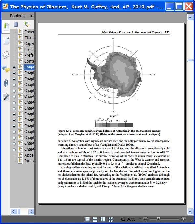
Task: Expand the last Chapter bookmark above Appendix
Action: pos(14,150)
